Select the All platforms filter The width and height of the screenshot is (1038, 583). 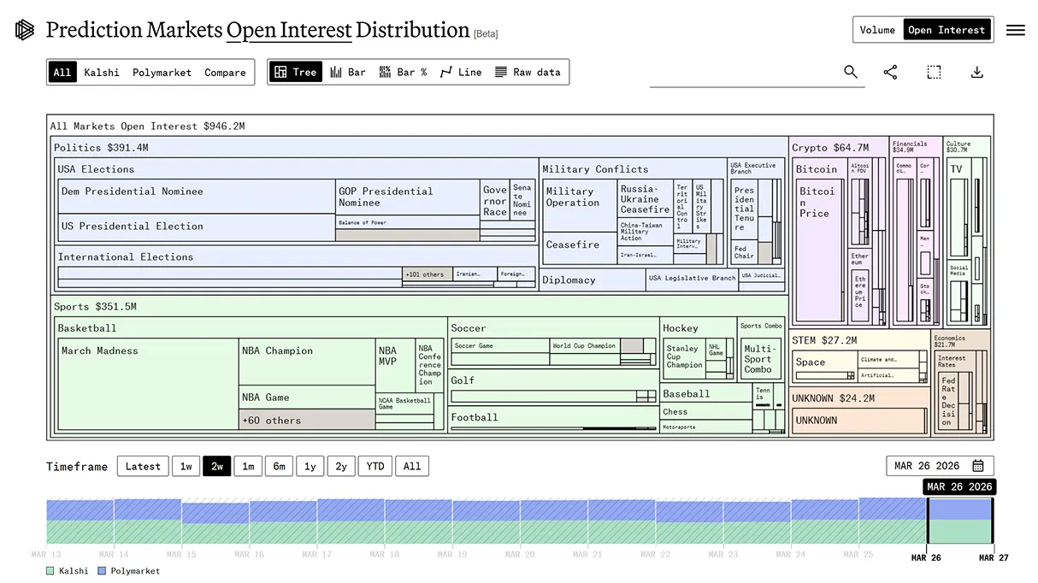[x=62, y=73]
